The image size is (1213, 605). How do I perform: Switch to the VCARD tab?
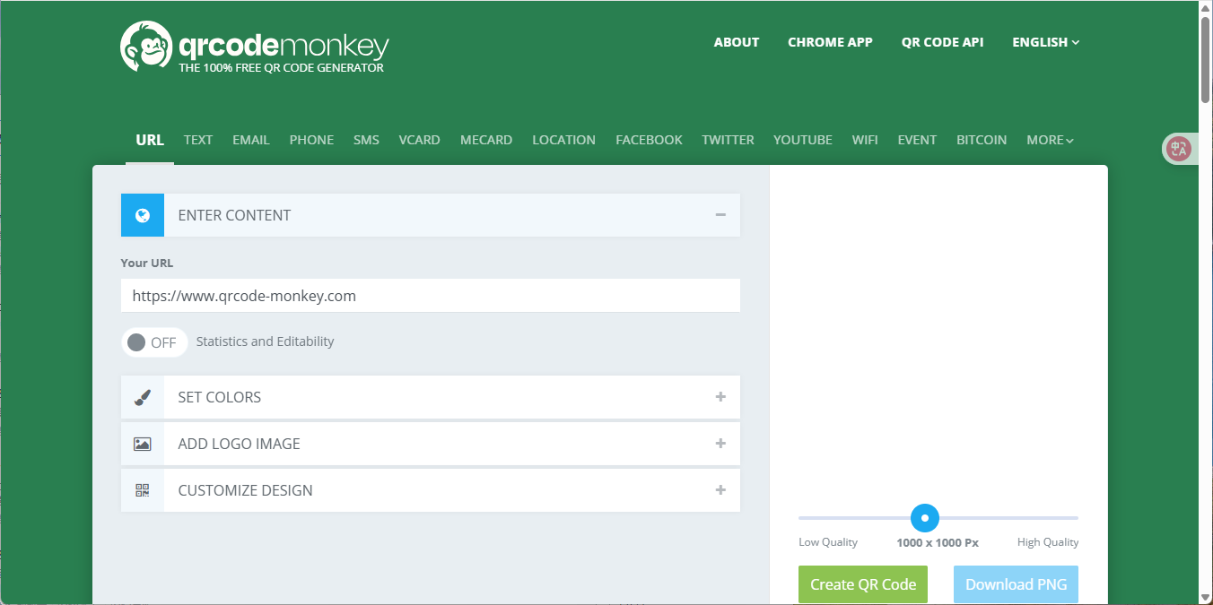(419, 140)
